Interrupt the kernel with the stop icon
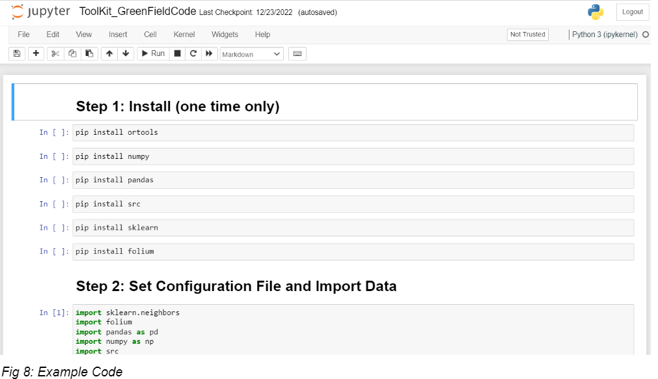This screenshot has height=379, width=658. click(178, 53)
